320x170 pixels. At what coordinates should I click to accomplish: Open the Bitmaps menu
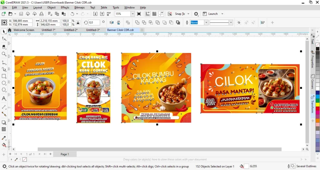(79, 8)
